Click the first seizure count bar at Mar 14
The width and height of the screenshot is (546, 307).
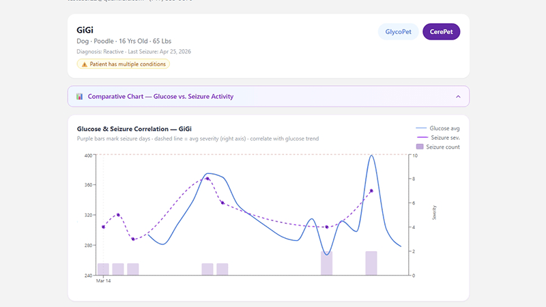[103, 269]
